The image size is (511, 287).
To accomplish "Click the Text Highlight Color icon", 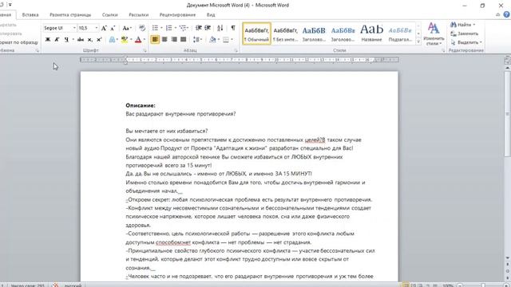I will pyautogui.click(x=125, y=39).
